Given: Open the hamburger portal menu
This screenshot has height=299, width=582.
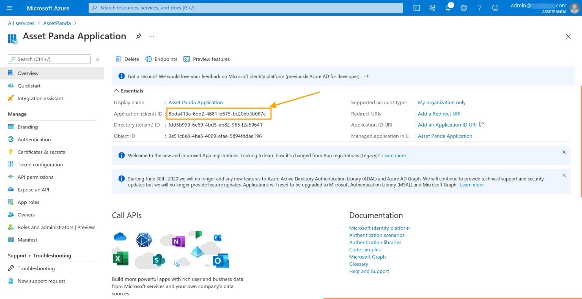Looking at the screenshot, I should (x=10, y=8).
